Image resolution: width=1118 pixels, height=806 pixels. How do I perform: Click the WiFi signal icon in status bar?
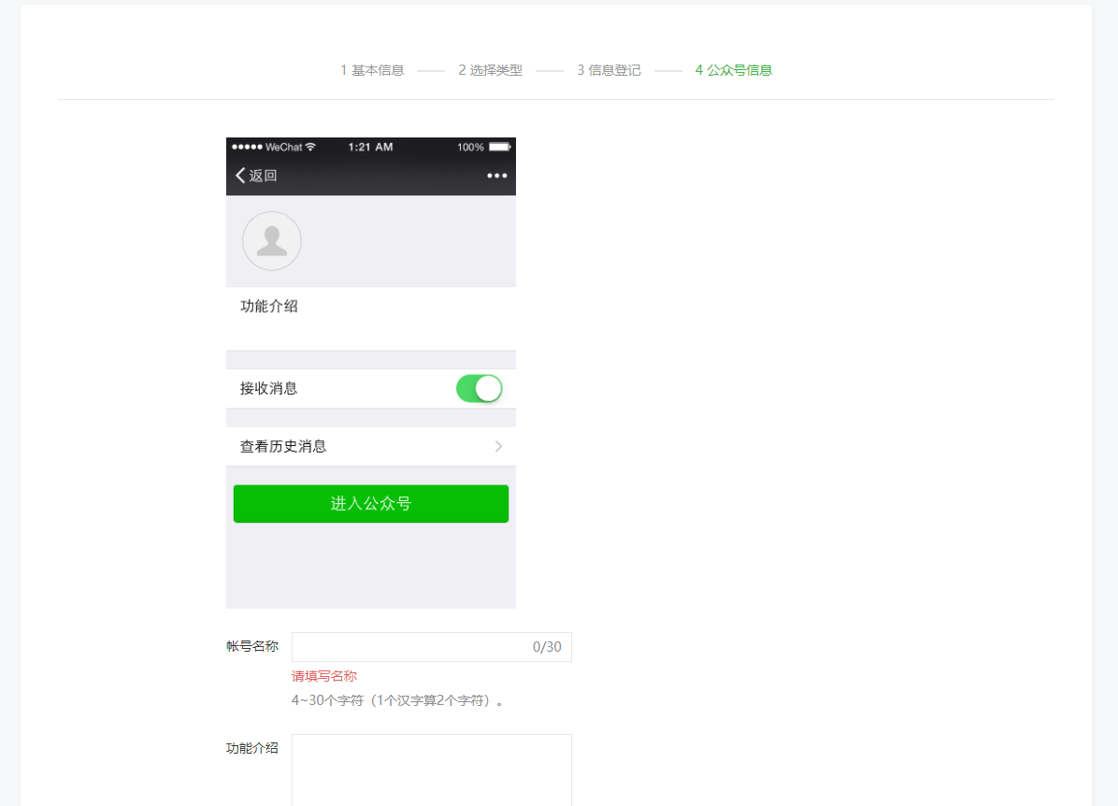[x=311, y=147]
